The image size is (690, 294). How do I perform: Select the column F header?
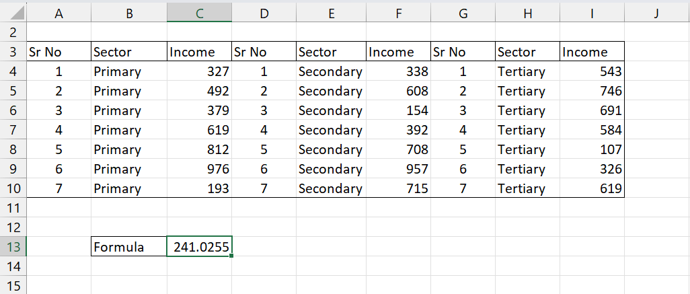(x=398, y=11)
